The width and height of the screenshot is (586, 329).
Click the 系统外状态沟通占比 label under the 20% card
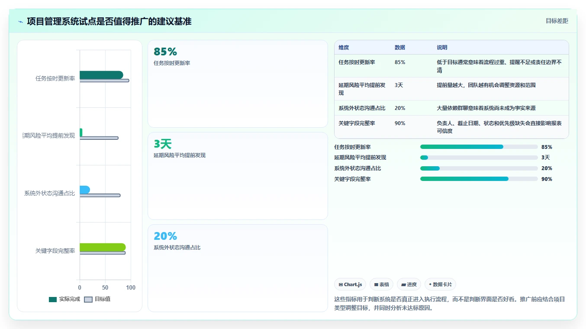pyautogui.click(x=177, y=248)
